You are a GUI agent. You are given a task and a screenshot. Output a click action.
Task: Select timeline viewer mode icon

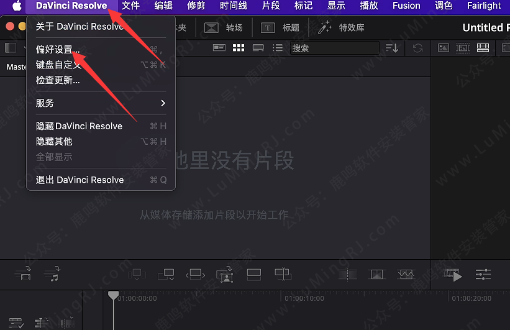483,48
